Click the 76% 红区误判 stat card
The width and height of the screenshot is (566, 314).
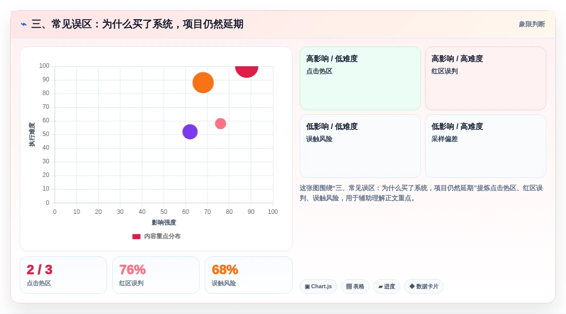[x=156, y=275]
